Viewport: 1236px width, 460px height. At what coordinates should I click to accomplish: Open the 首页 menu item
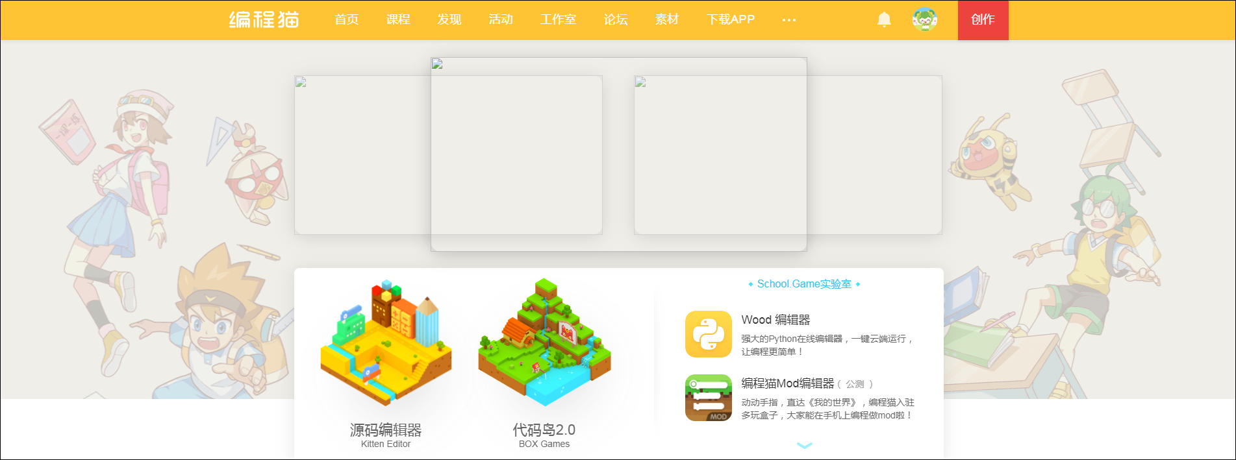(347, 19)
